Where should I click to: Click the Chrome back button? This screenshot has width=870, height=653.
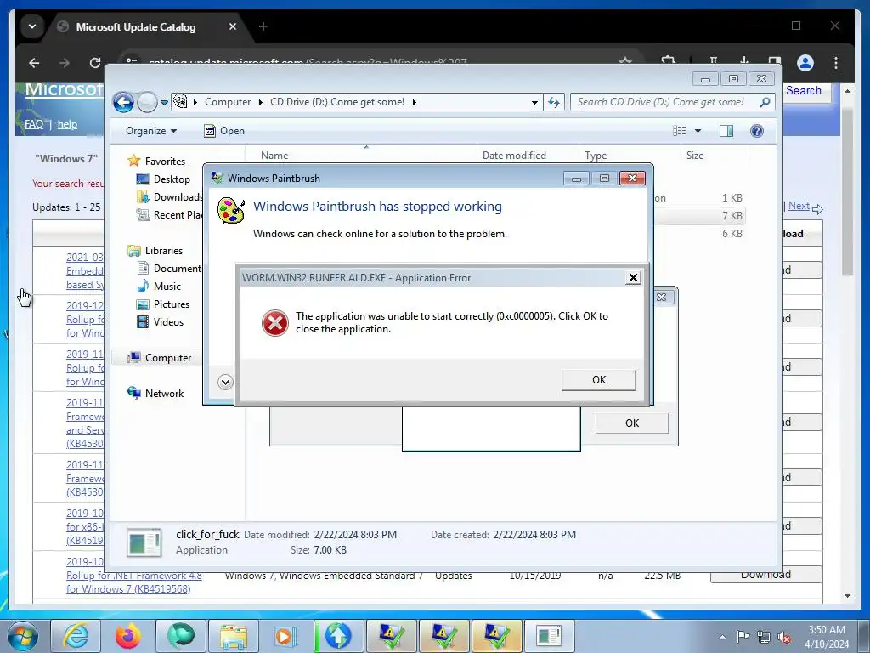tap(34, 63)
